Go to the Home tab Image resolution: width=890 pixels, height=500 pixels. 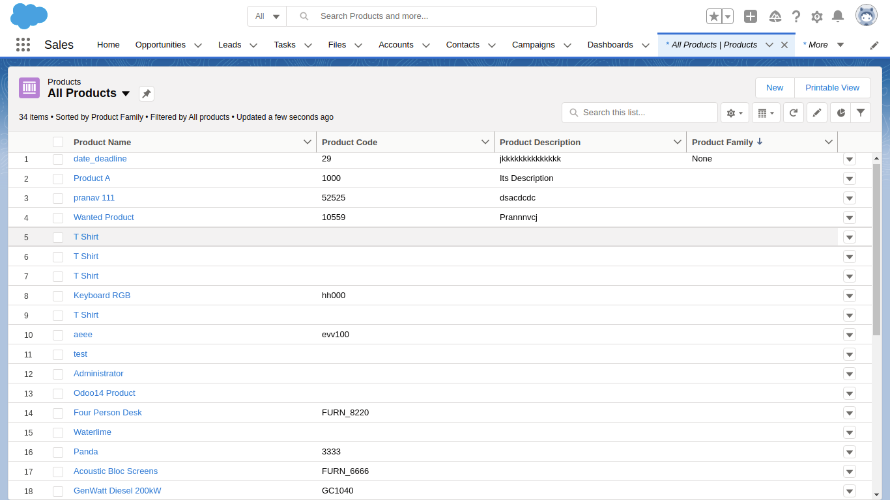[108, 45]
